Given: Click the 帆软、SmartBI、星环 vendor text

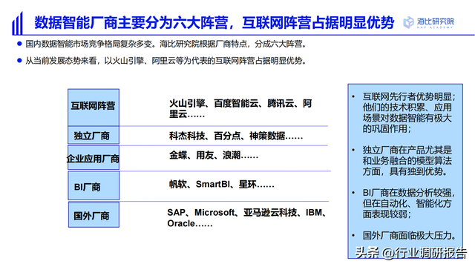Looking at the screenshot, I should point(221,184).
